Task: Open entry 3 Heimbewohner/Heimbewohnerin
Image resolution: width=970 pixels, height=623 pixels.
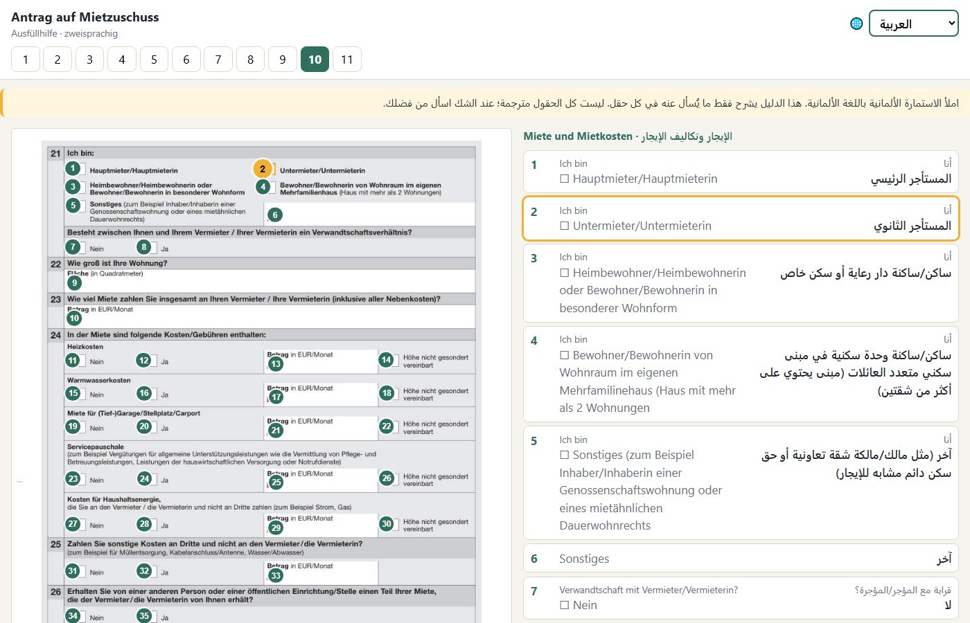Action: pos(741,283)
